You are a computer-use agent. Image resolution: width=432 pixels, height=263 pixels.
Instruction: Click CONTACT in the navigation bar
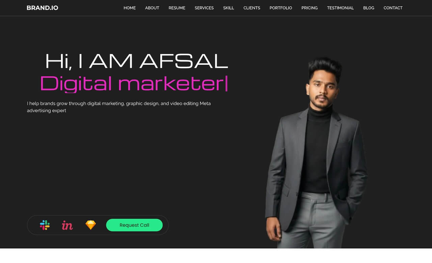tap(393, 8)
